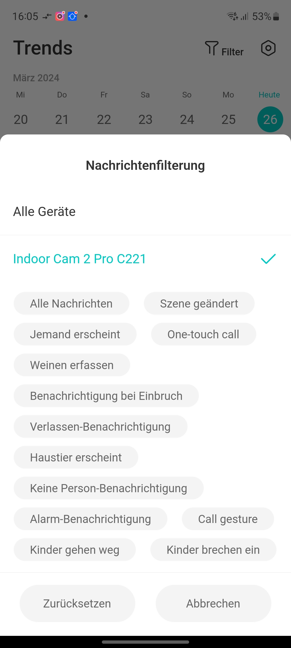Screen dimensions: 291x648
Task: Toggle the Call gesture filter chip
Action: coord(228,519)
